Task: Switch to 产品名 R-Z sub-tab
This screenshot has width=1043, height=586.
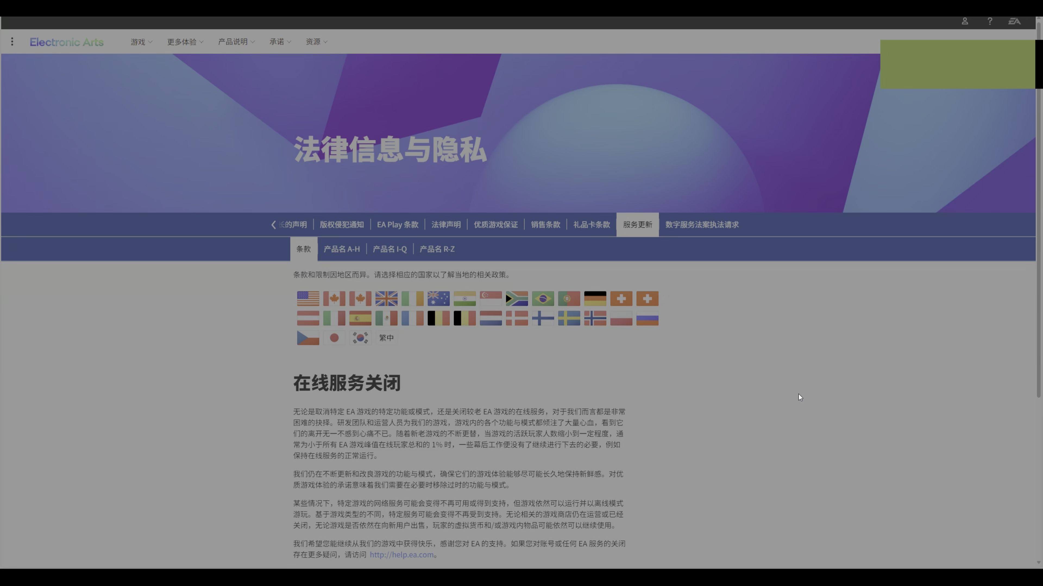Action: tap(437, 249)
